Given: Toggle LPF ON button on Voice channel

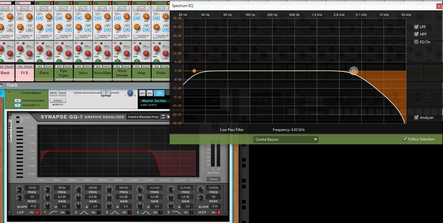Looking at the screenshot, I should point(78,18).
